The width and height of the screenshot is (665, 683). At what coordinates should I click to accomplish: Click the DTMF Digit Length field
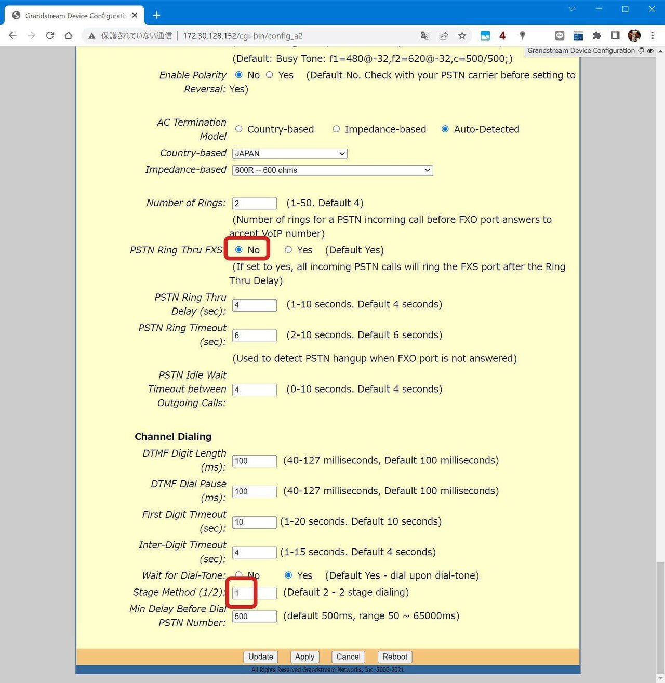pyautogui.click(x=255, y=461)
